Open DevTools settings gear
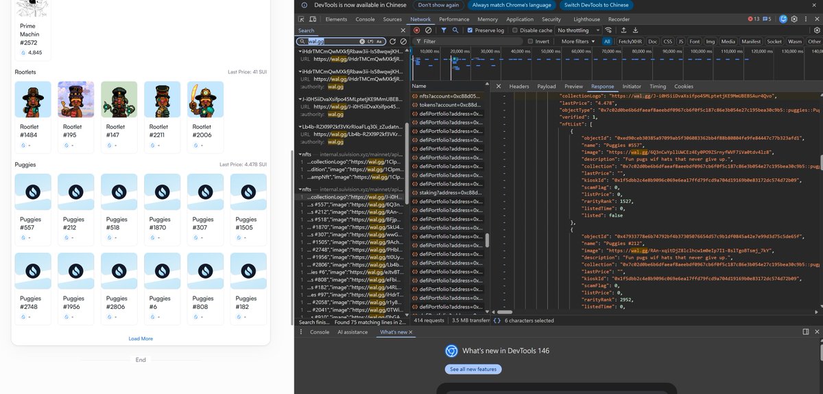 coord(794,19)
